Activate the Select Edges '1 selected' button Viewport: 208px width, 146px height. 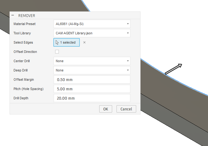(x=67, y=42)
